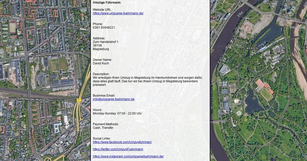The image size is (307, 161).
Task: Click the 'Cash, Transfer' payment methods text
Action: 103,128
